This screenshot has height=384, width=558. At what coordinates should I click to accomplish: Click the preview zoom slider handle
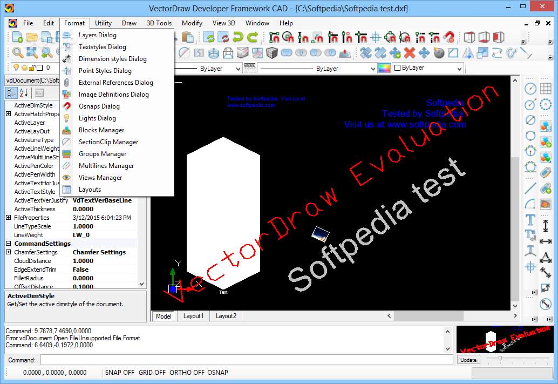[500, 359]
